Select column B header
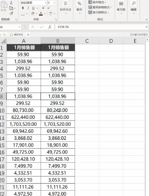The height and width of the screenshot is (196, 149). (58, 41)
